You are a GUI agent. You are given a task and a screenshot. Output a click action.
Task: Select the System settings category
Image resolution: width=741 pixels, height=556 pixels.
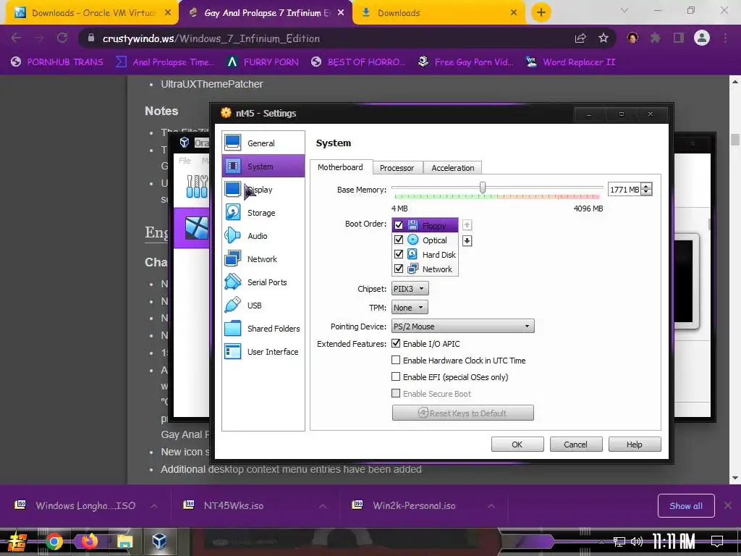point(263,166)
